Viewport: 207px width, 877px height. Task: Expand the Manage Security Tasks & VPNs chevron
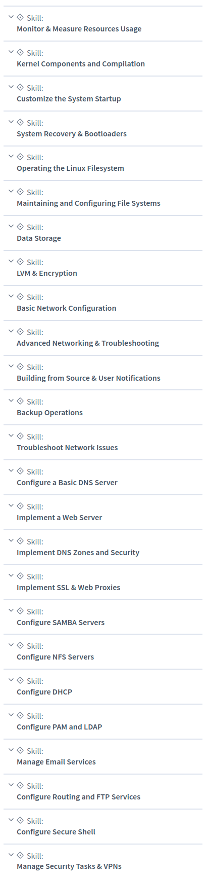[x=11, y=854]
